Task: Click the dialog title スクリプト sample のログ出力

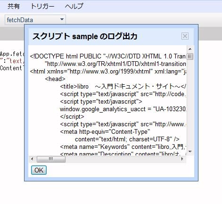Action: (x=85, y=36)
